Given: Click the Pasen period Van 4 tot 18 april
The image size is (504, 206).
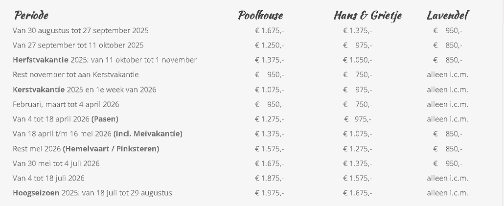Looking at the screenshot, I should click(66, 119).
